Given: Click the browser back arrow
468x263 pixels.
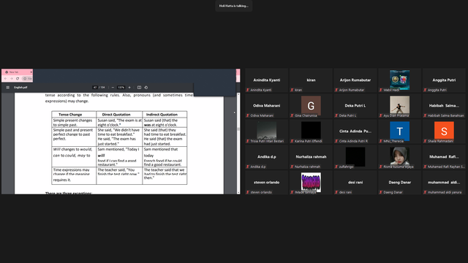Looking at the screenshot, I should 5,78.
